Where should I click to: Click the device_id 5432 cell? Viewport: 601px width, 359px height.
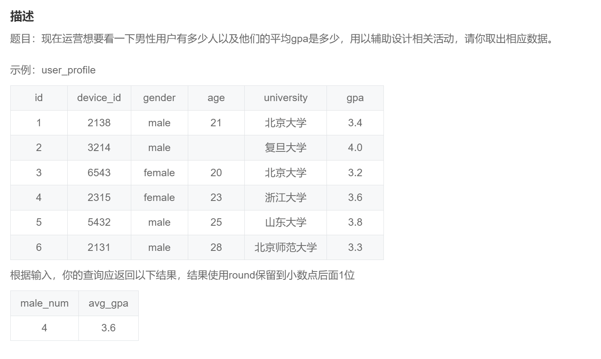(99, 222)
